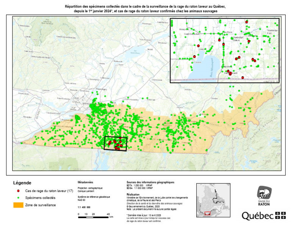This screenshot has width=291, height=225.
Task: Click the "Saint-Hyacinthe" label on map
Action: [x=132, y=100]
